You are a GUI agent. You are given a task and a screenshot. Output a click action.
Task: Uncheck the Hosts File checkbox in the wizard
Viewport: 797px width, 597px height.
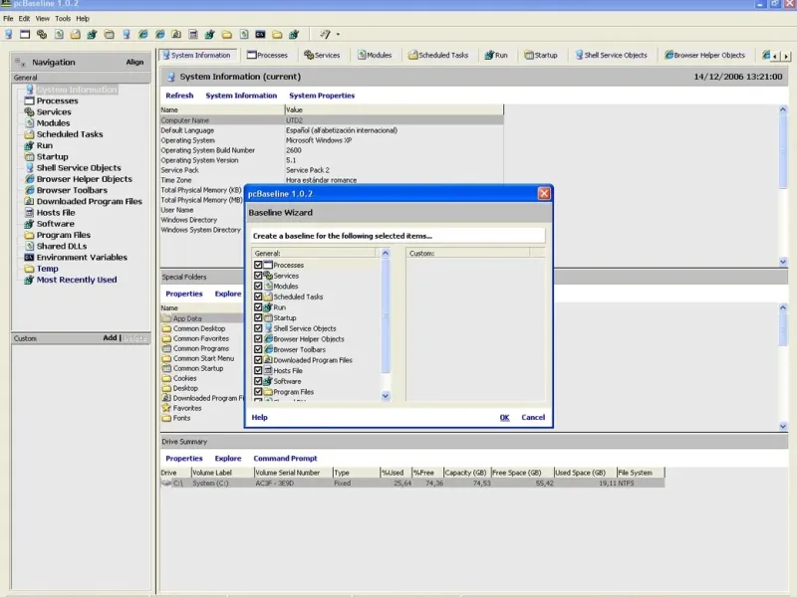[258, 371]
